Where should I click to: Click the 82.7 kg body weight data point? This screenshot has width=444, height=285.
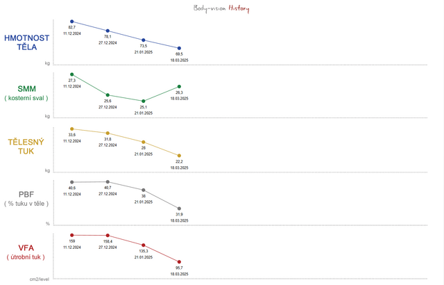71,22
